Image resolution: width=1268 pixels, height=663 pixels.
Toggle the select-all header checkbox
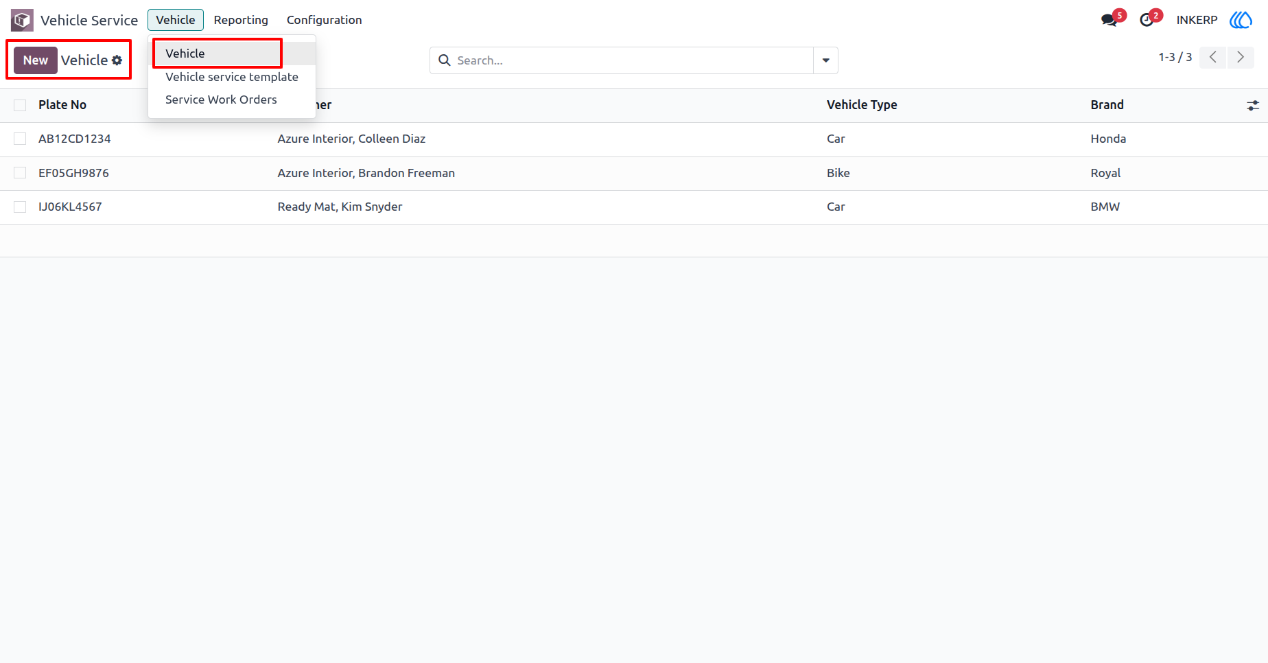[20, 105]
